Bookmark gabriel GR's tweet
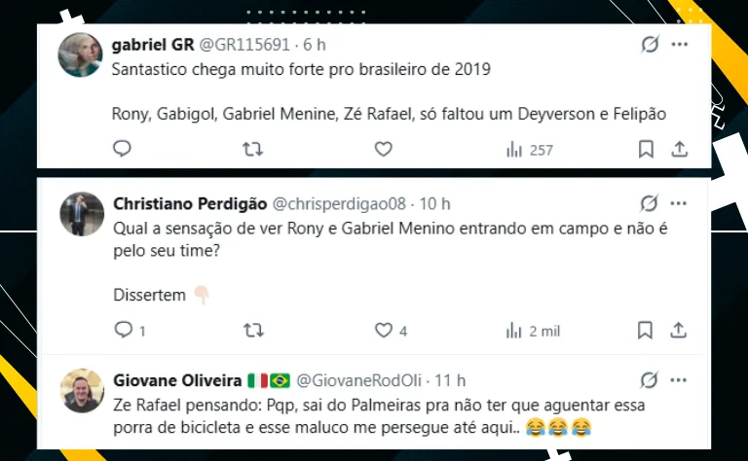This screenshot has height=461, width=748. (x=646, y=149)
